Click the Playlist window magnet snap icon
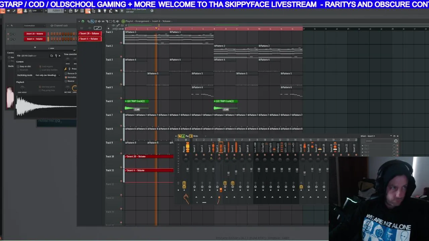 [83, 21]
